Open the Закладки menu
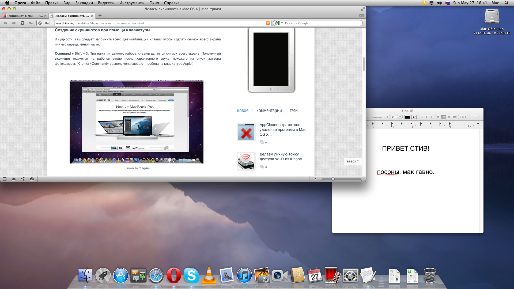This screenshot has height=289, width=514. point(84,3)
